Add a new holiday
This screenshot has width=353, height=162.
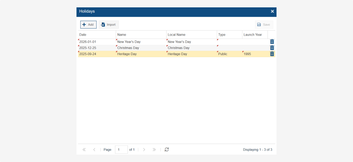coord(88,25)
